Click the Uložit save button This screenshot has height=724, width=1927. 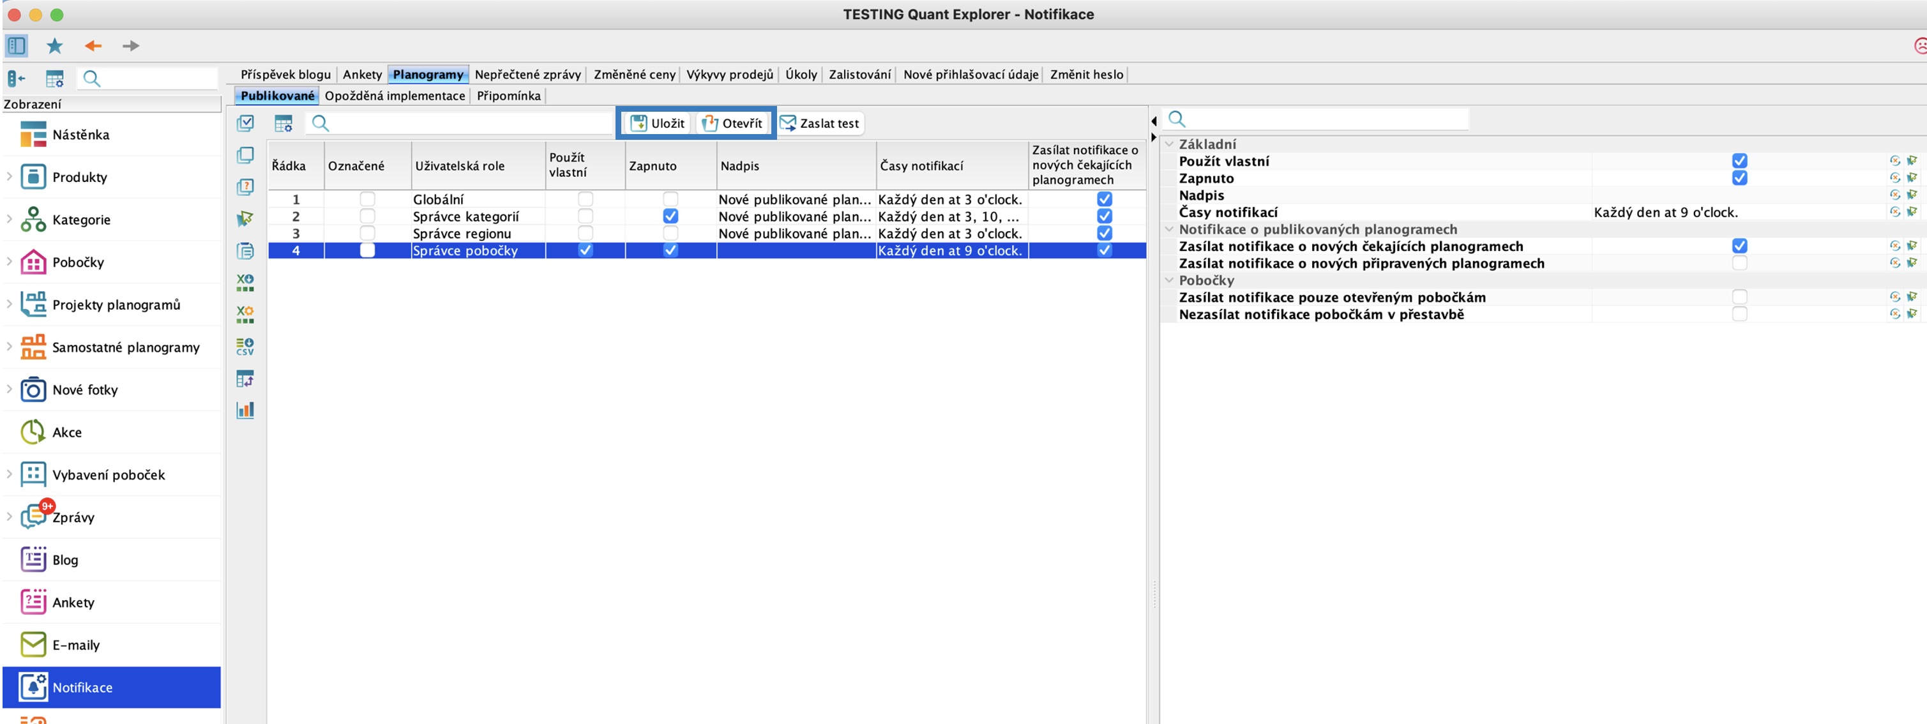click(658, 123)
